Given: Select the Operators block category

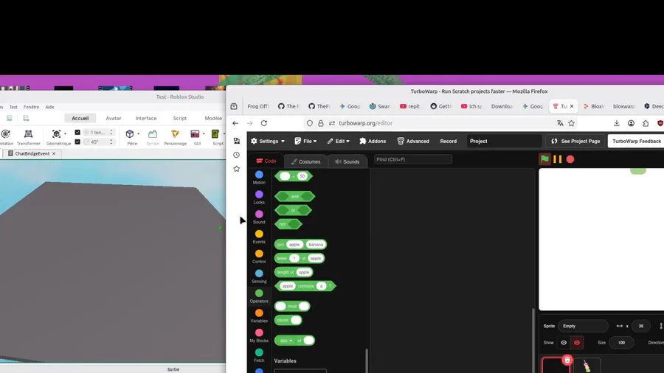Looking at the screenshot, I should pos(259,296).
